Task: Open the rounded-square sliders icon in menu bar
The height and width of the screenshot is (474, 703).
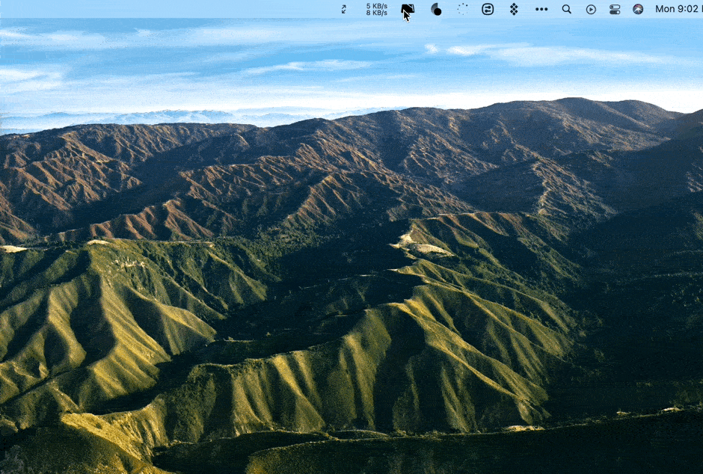Action: click(x=488, y=9)
